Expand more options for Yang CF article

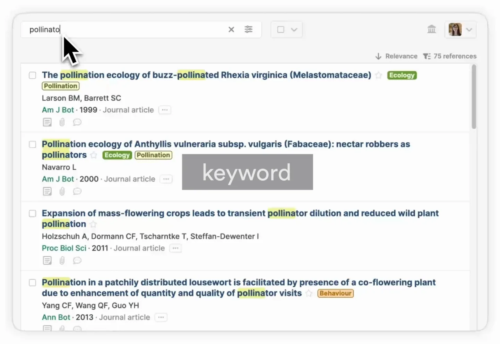161,317
